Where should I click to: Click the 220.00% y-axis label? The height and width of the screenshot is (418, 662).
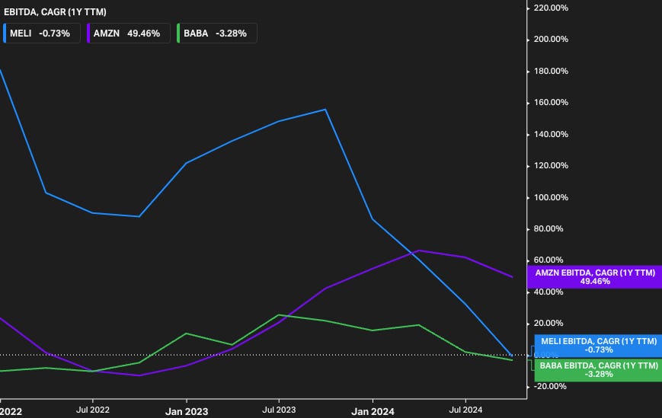click(x=551, y=8)
